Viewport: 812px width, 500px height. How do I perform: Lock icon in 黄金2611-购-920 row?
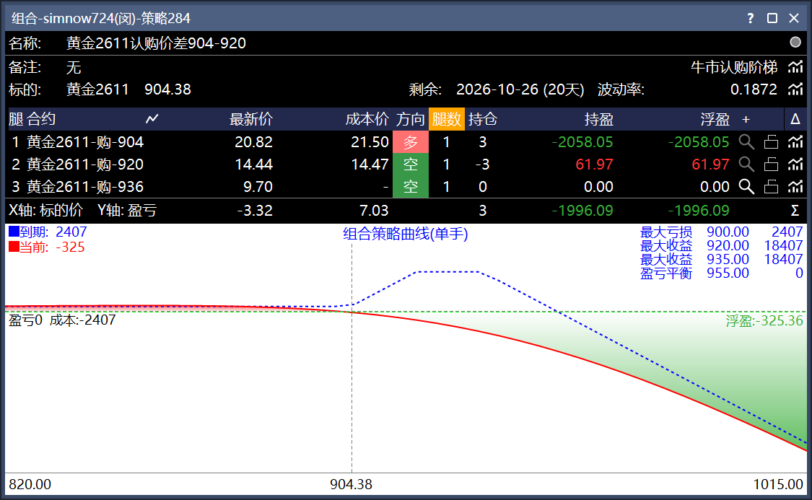pos(771,164)
